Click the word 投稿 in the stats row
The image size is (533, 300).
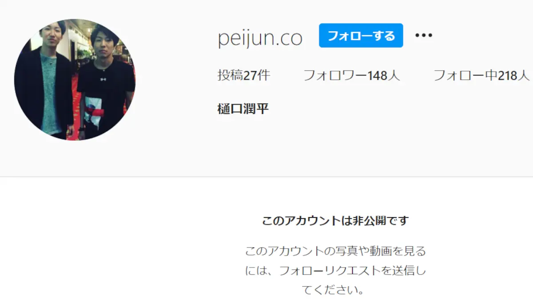(x=231, y=76)
